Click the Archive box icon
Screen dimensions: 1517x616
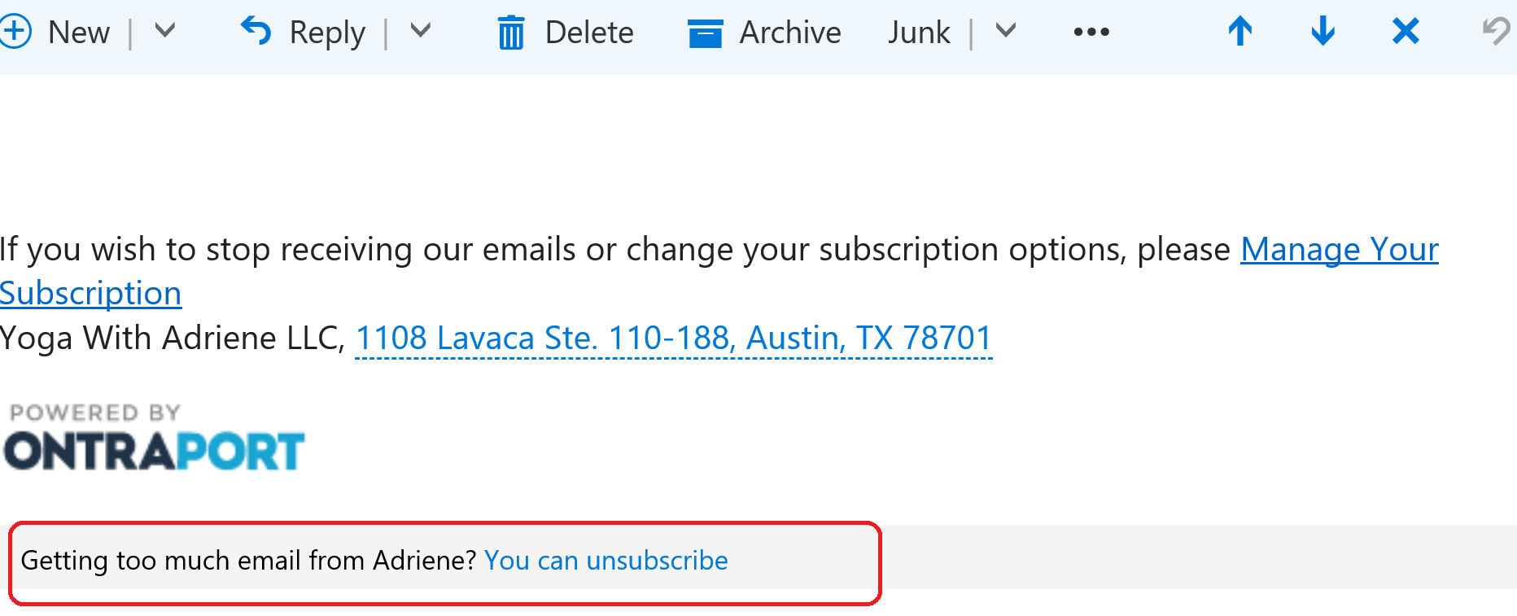[705, 33]
